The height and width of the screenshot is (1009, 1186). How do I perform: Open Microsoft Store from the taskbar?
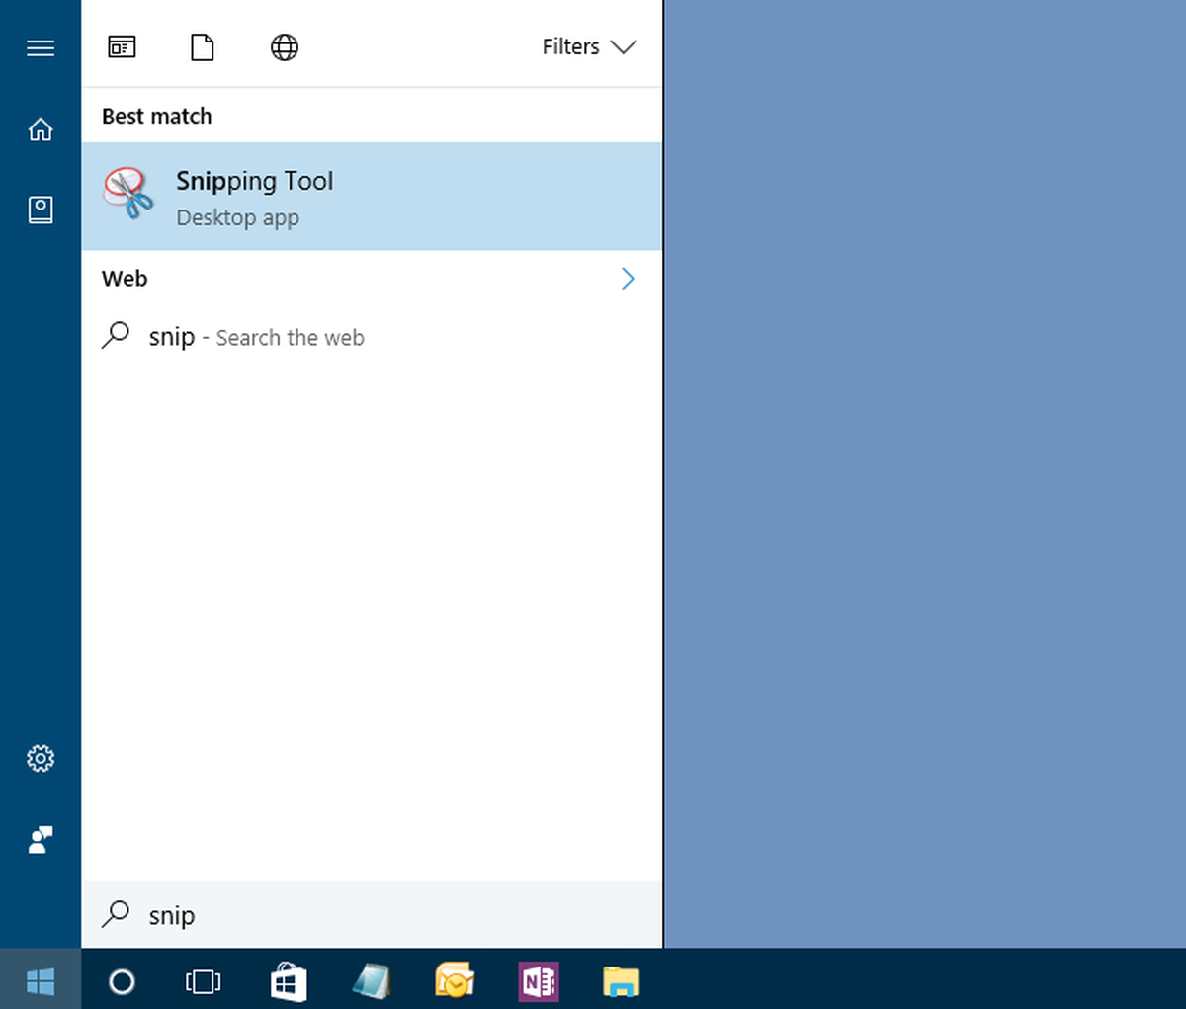click(289, 981)
